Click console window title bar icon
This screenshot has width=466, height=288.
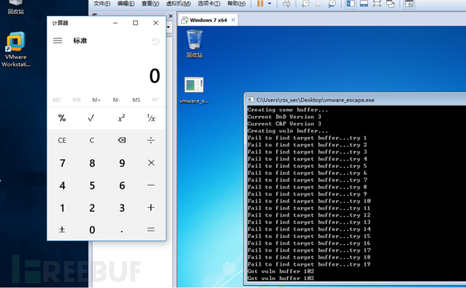[251, 100]
